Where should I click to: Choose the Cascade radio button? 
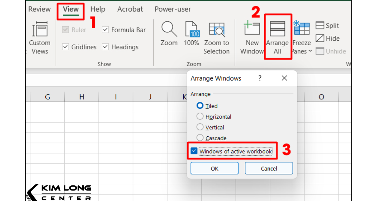click(200, 138)
